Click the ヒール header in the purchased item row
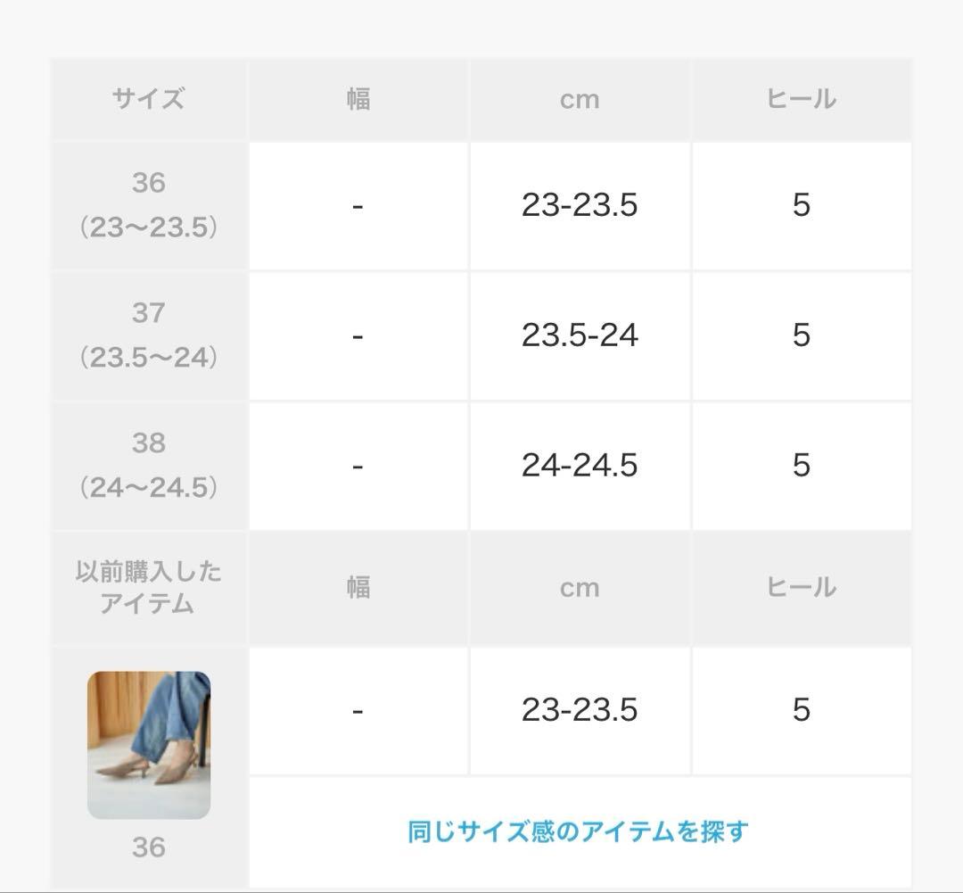Viewport: 963px width, 893px height. (801, 587)
